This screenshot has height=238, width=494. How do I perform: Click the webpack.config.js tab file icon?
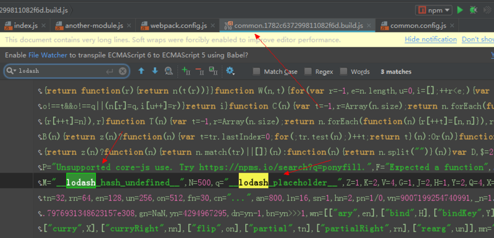coord(144,26)
